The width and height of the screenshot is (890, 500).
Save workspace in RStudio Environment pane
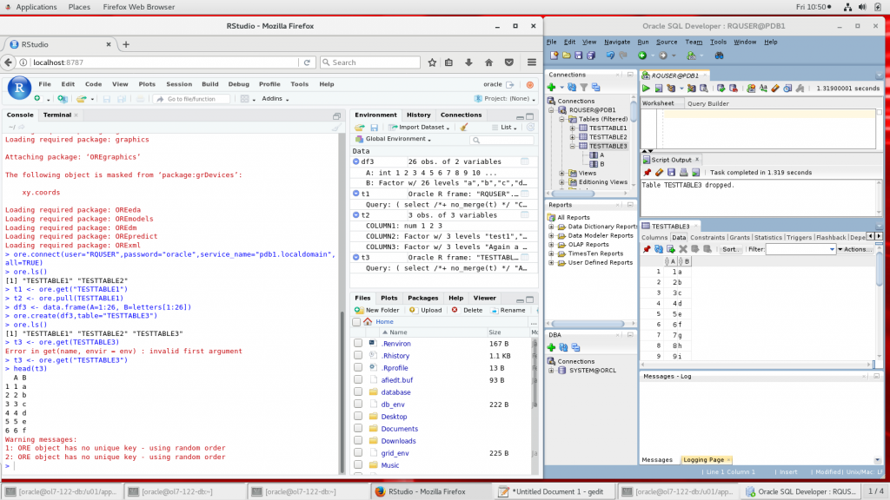click(374, 128)
